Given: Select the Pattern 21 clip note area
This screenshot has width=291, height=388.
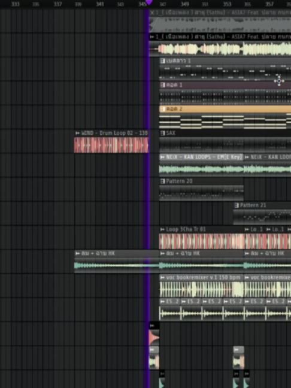Looking at the screenshot, I should coord(262,217).
